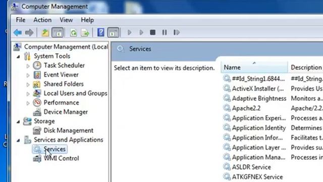Click the Restart Service toolbar icon
The width and height of the screenshot is (323, 182).
(176, 32)
